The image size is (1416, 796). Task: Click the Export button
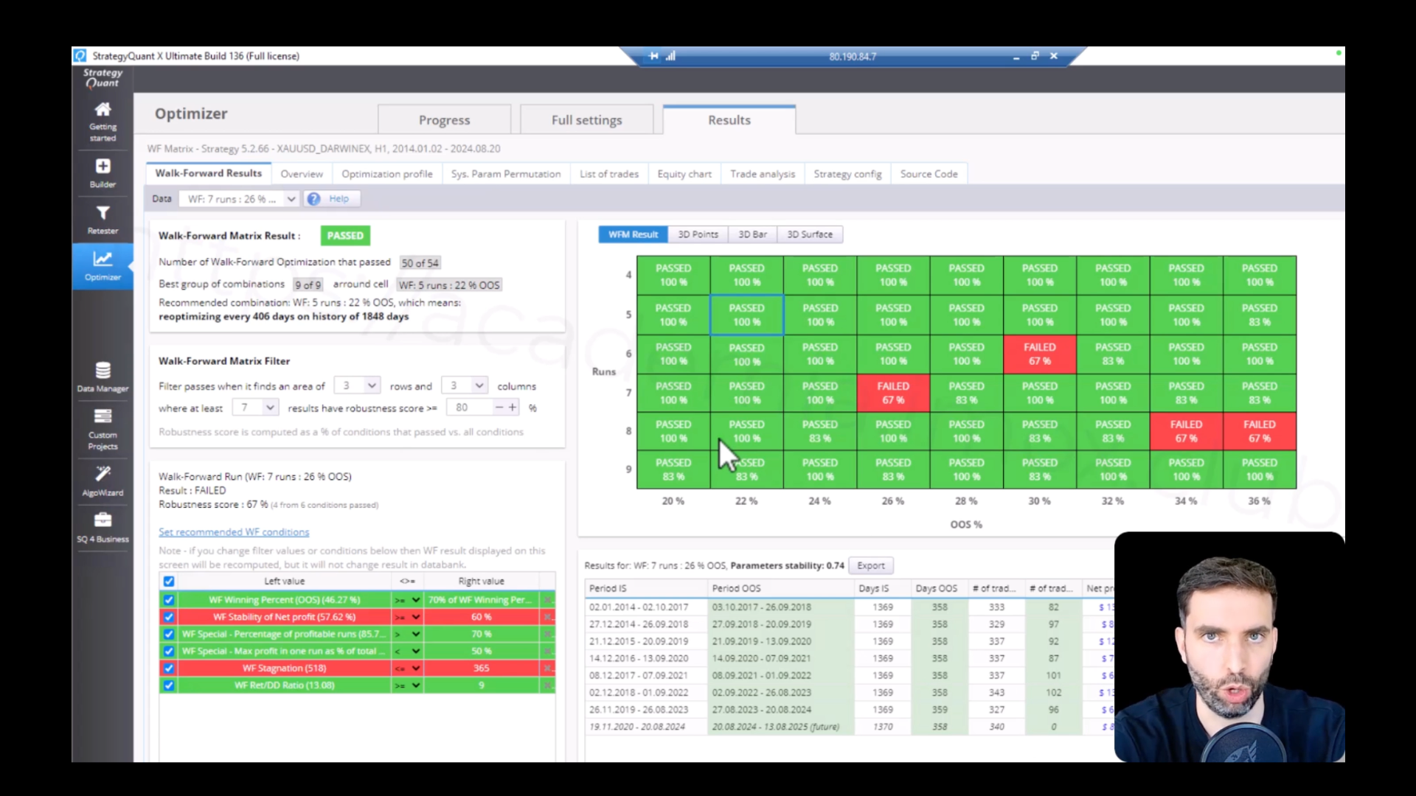pos(871,566)
